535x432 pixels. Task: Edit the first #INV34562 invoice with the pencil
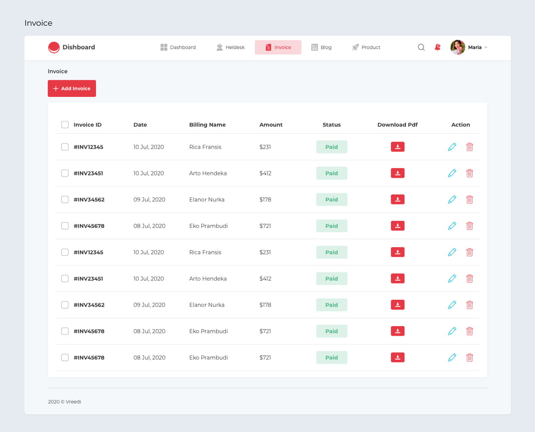(x=452, y=199)
